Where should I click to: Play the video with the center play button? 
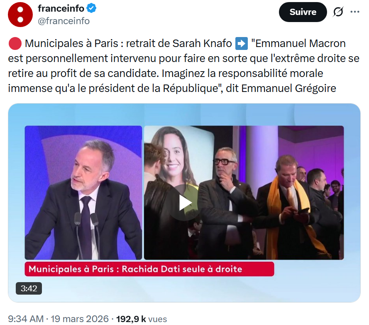click(184, 202)
